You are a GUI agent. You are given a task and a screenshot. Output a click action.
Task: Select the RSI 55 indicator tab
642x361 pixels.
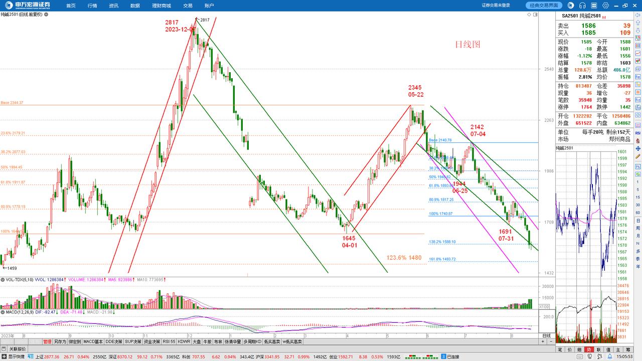(x=168, y=341)
